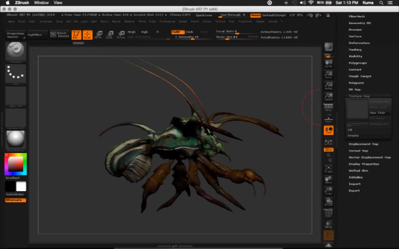
Task: Collapse the Texture Map subpalette
Action: pos(359,96)
